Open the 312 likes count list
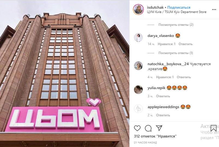This screenshot has width=219, height=147. point(155,136)
